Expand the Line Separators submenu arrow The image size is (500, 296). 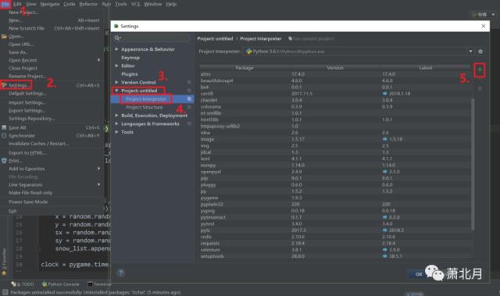coord(99,184)
